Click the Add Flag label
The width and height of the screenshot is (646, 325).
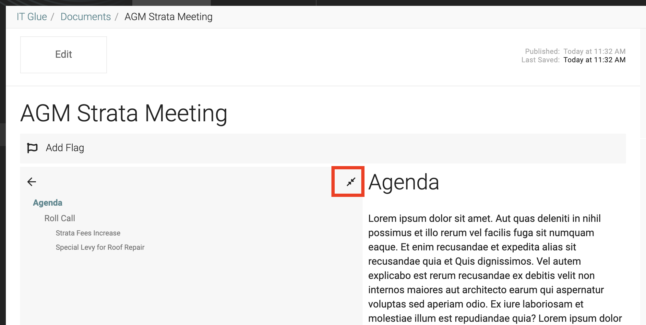(65, 148)
